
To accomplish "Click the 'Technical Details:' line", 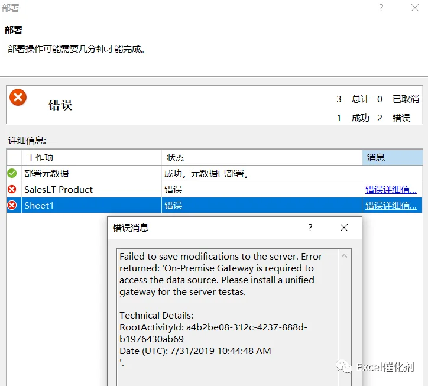I will point(157,315).
